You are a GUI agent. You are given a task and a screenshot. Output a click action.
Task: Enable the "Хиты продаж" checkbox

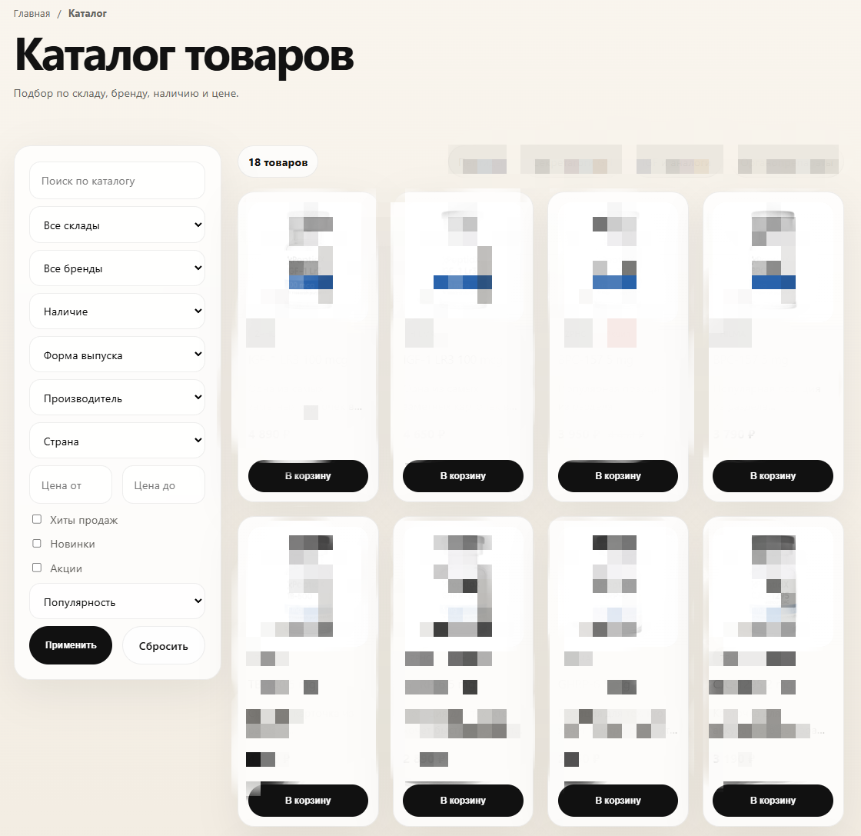[x=36, y=519]
